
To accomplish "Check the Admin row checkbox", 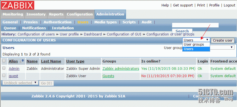I will (4, 68).
